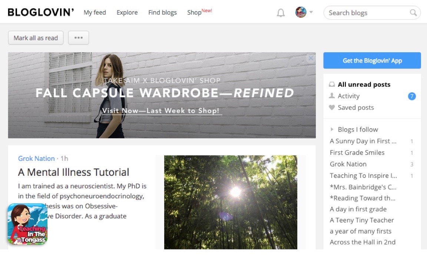
Task: Open *Mrs. Bainbridge's C... blog
Action: 363,187
